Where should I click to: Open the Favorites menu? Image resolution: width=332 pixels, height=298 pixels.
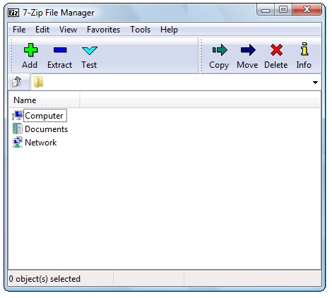(x=103, y=30)
